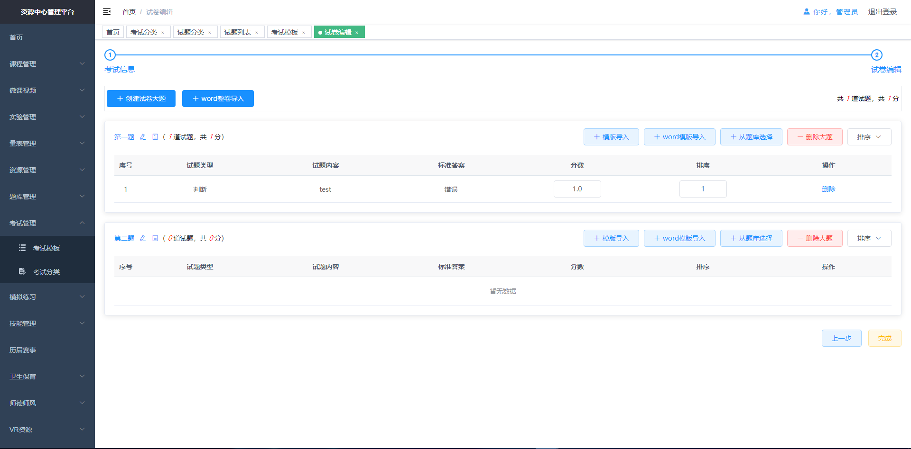Viewport: 911px width, 449px height.
Task: Expand the 模拟练习 menu
Action: pos(47,297)
